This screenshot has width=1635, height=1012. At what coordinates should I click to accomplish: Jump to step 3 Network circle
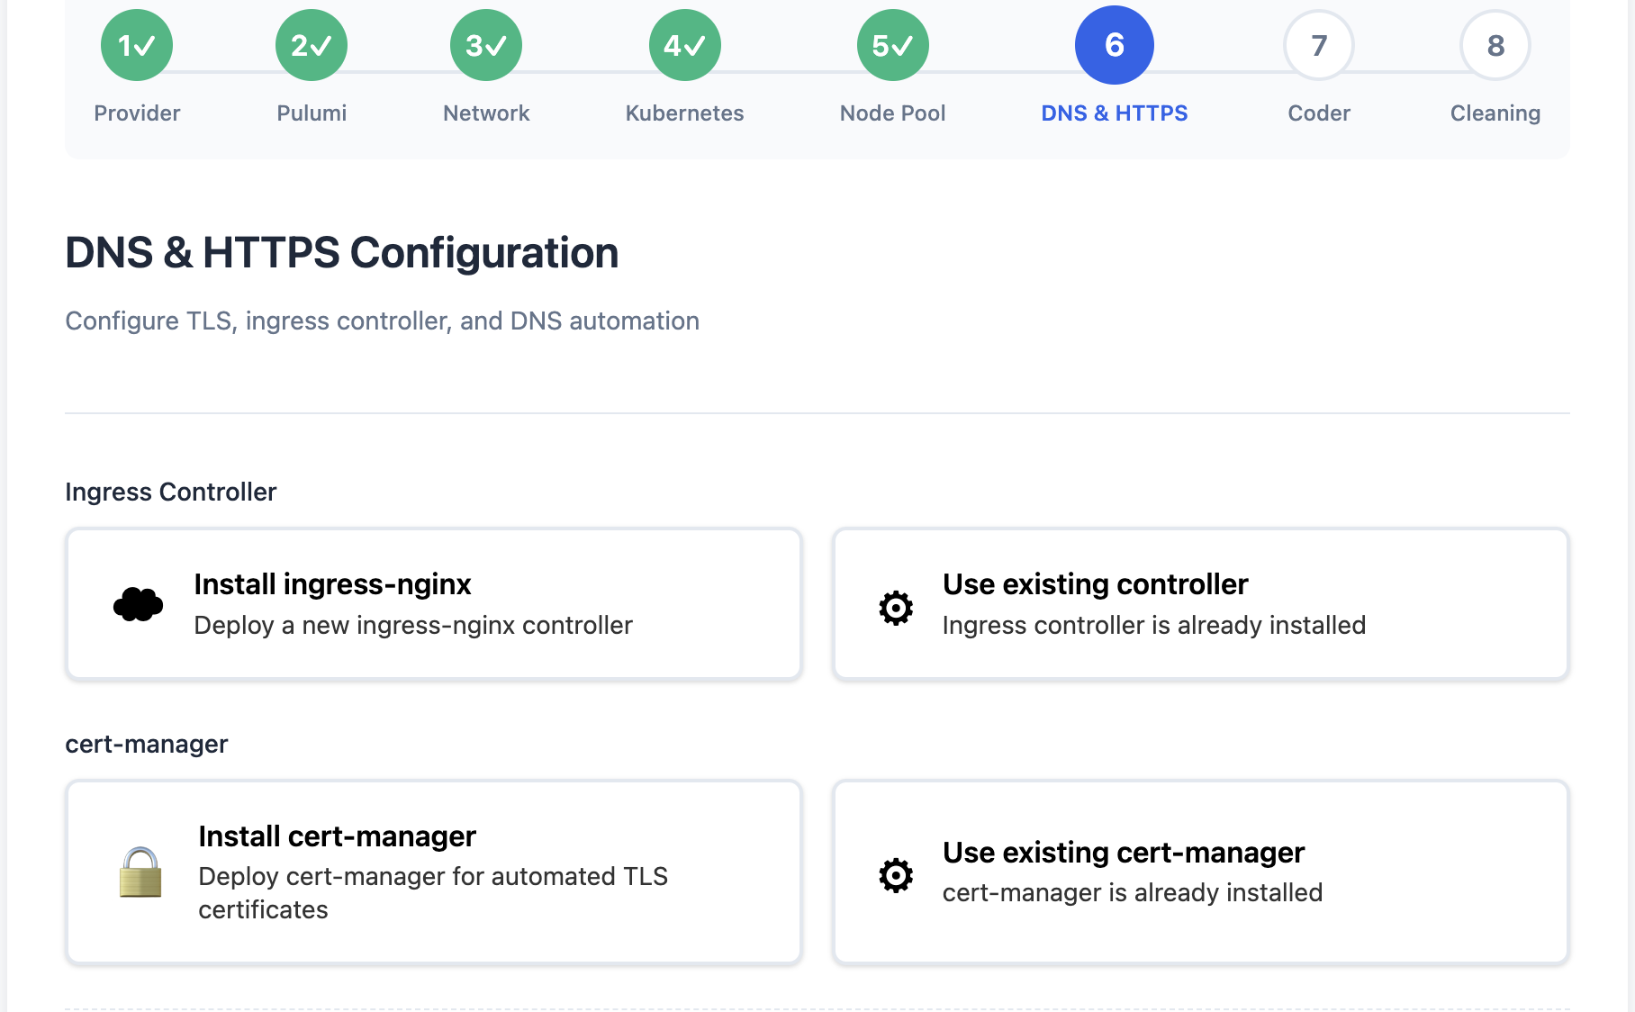pos(486,45)
